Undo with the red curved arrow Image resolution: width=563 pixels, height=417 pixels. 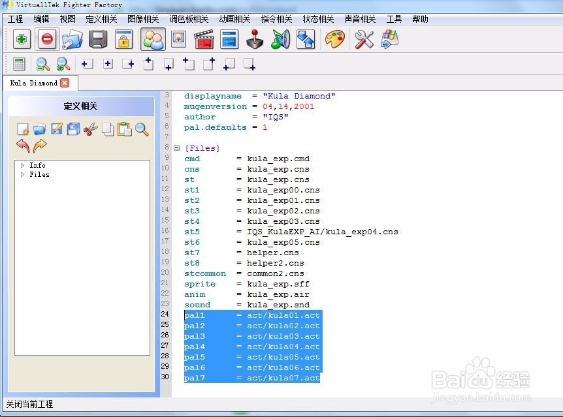click(23, 146)
